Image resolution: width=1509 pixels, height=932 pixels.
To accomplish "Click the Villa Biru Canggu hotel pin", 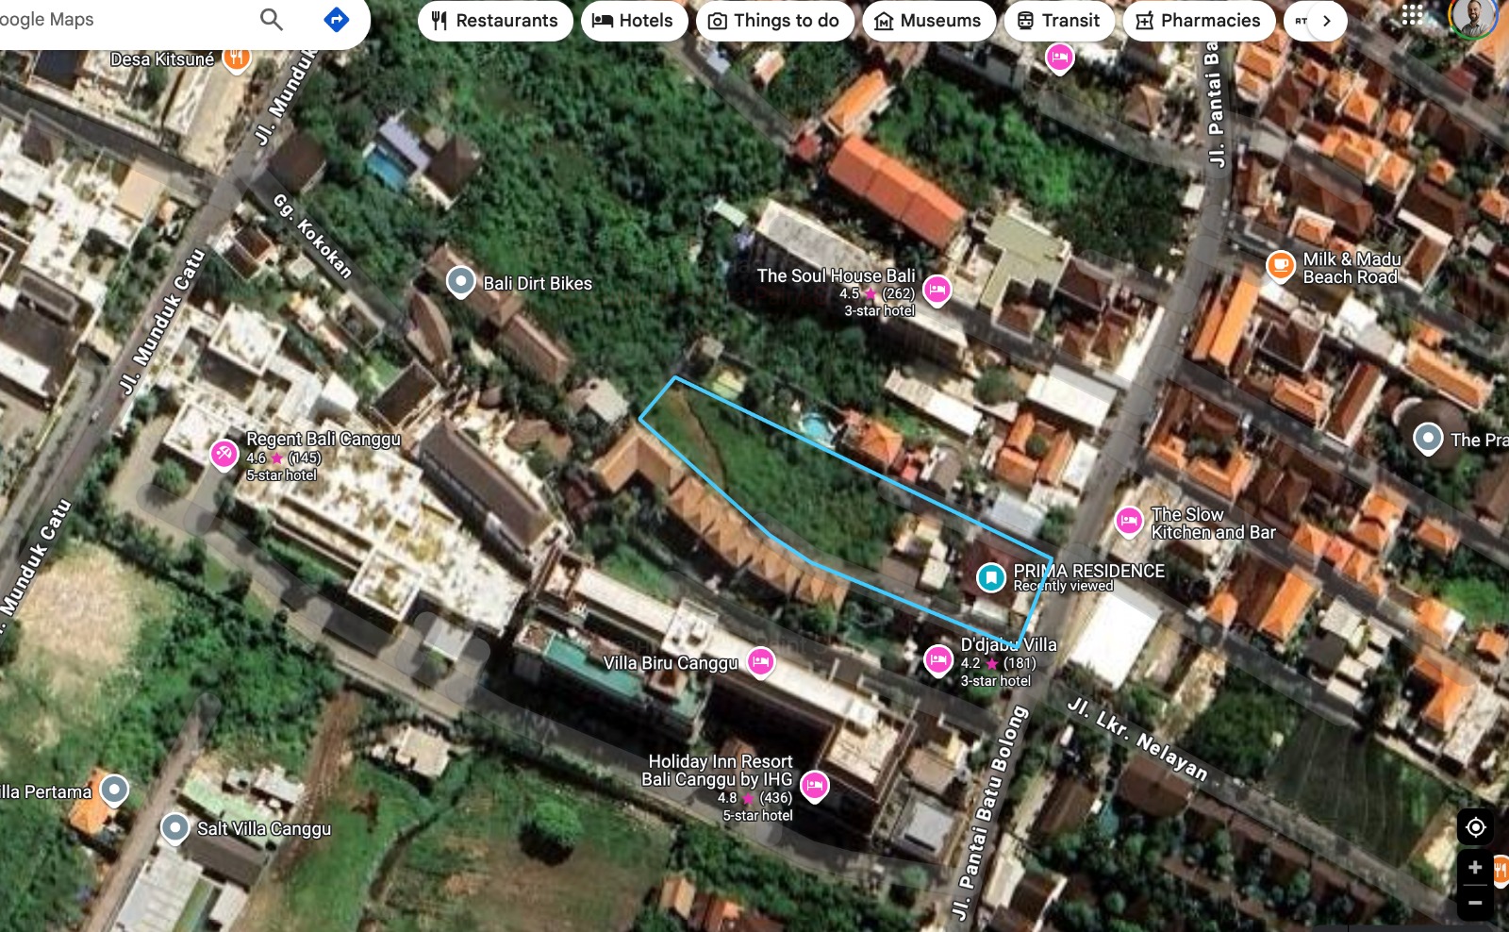I will pyautogui.click(x=761, y=662).
